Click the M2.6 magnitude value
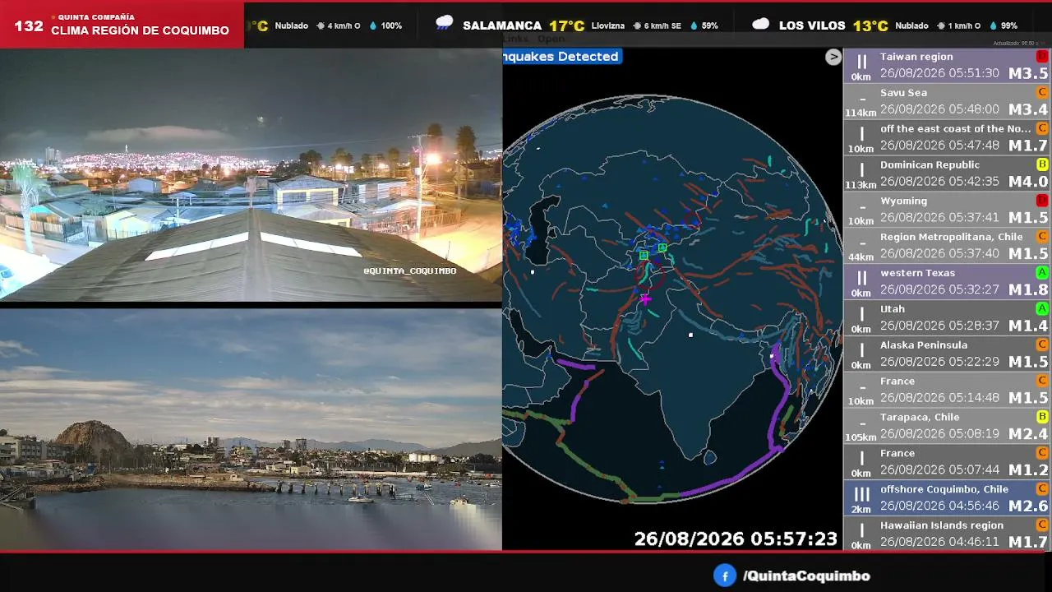The height and width of the screenshot is (592, 1052). [1028, 506]
